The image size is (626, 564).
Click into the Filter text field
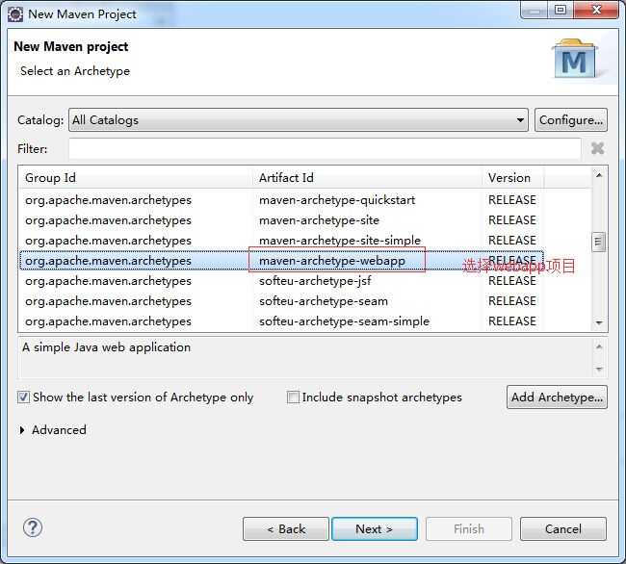point(325,148)
